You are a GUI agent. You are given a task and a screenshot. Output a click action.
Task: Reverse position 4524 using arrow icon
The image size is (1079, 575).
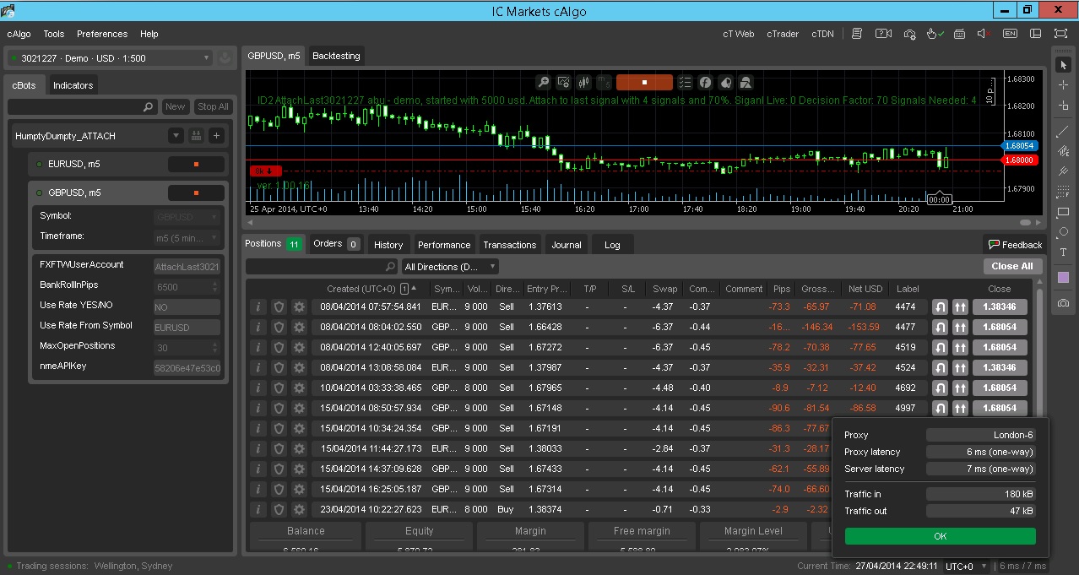(940, 367)
